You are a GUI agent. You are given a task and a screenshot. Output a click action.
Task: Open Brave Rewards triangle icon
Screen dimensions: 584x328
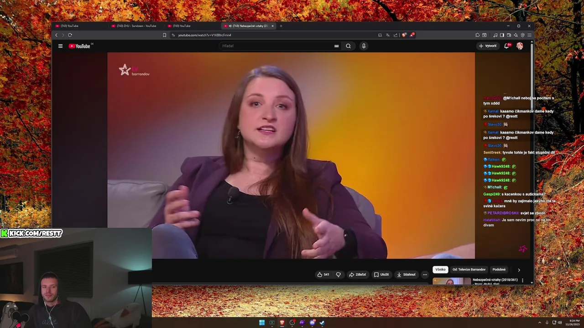[412, 35]
